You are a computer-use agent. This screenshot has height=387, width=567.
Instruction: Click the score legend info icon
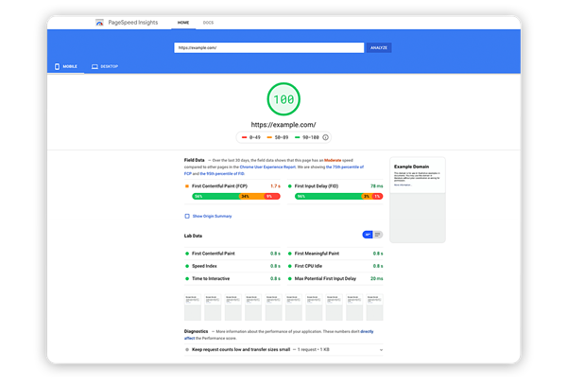pyautogui.click(x=325, y=137)
